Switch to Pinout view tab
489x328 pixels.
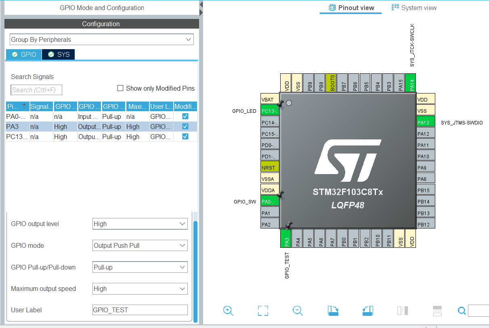(x=350, y=8)
